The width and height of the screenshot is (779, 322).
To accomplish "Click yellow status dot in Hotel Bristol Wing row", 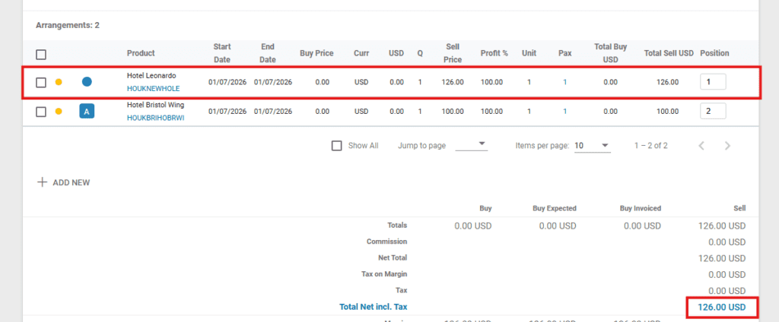I will (x=59, y=112).
